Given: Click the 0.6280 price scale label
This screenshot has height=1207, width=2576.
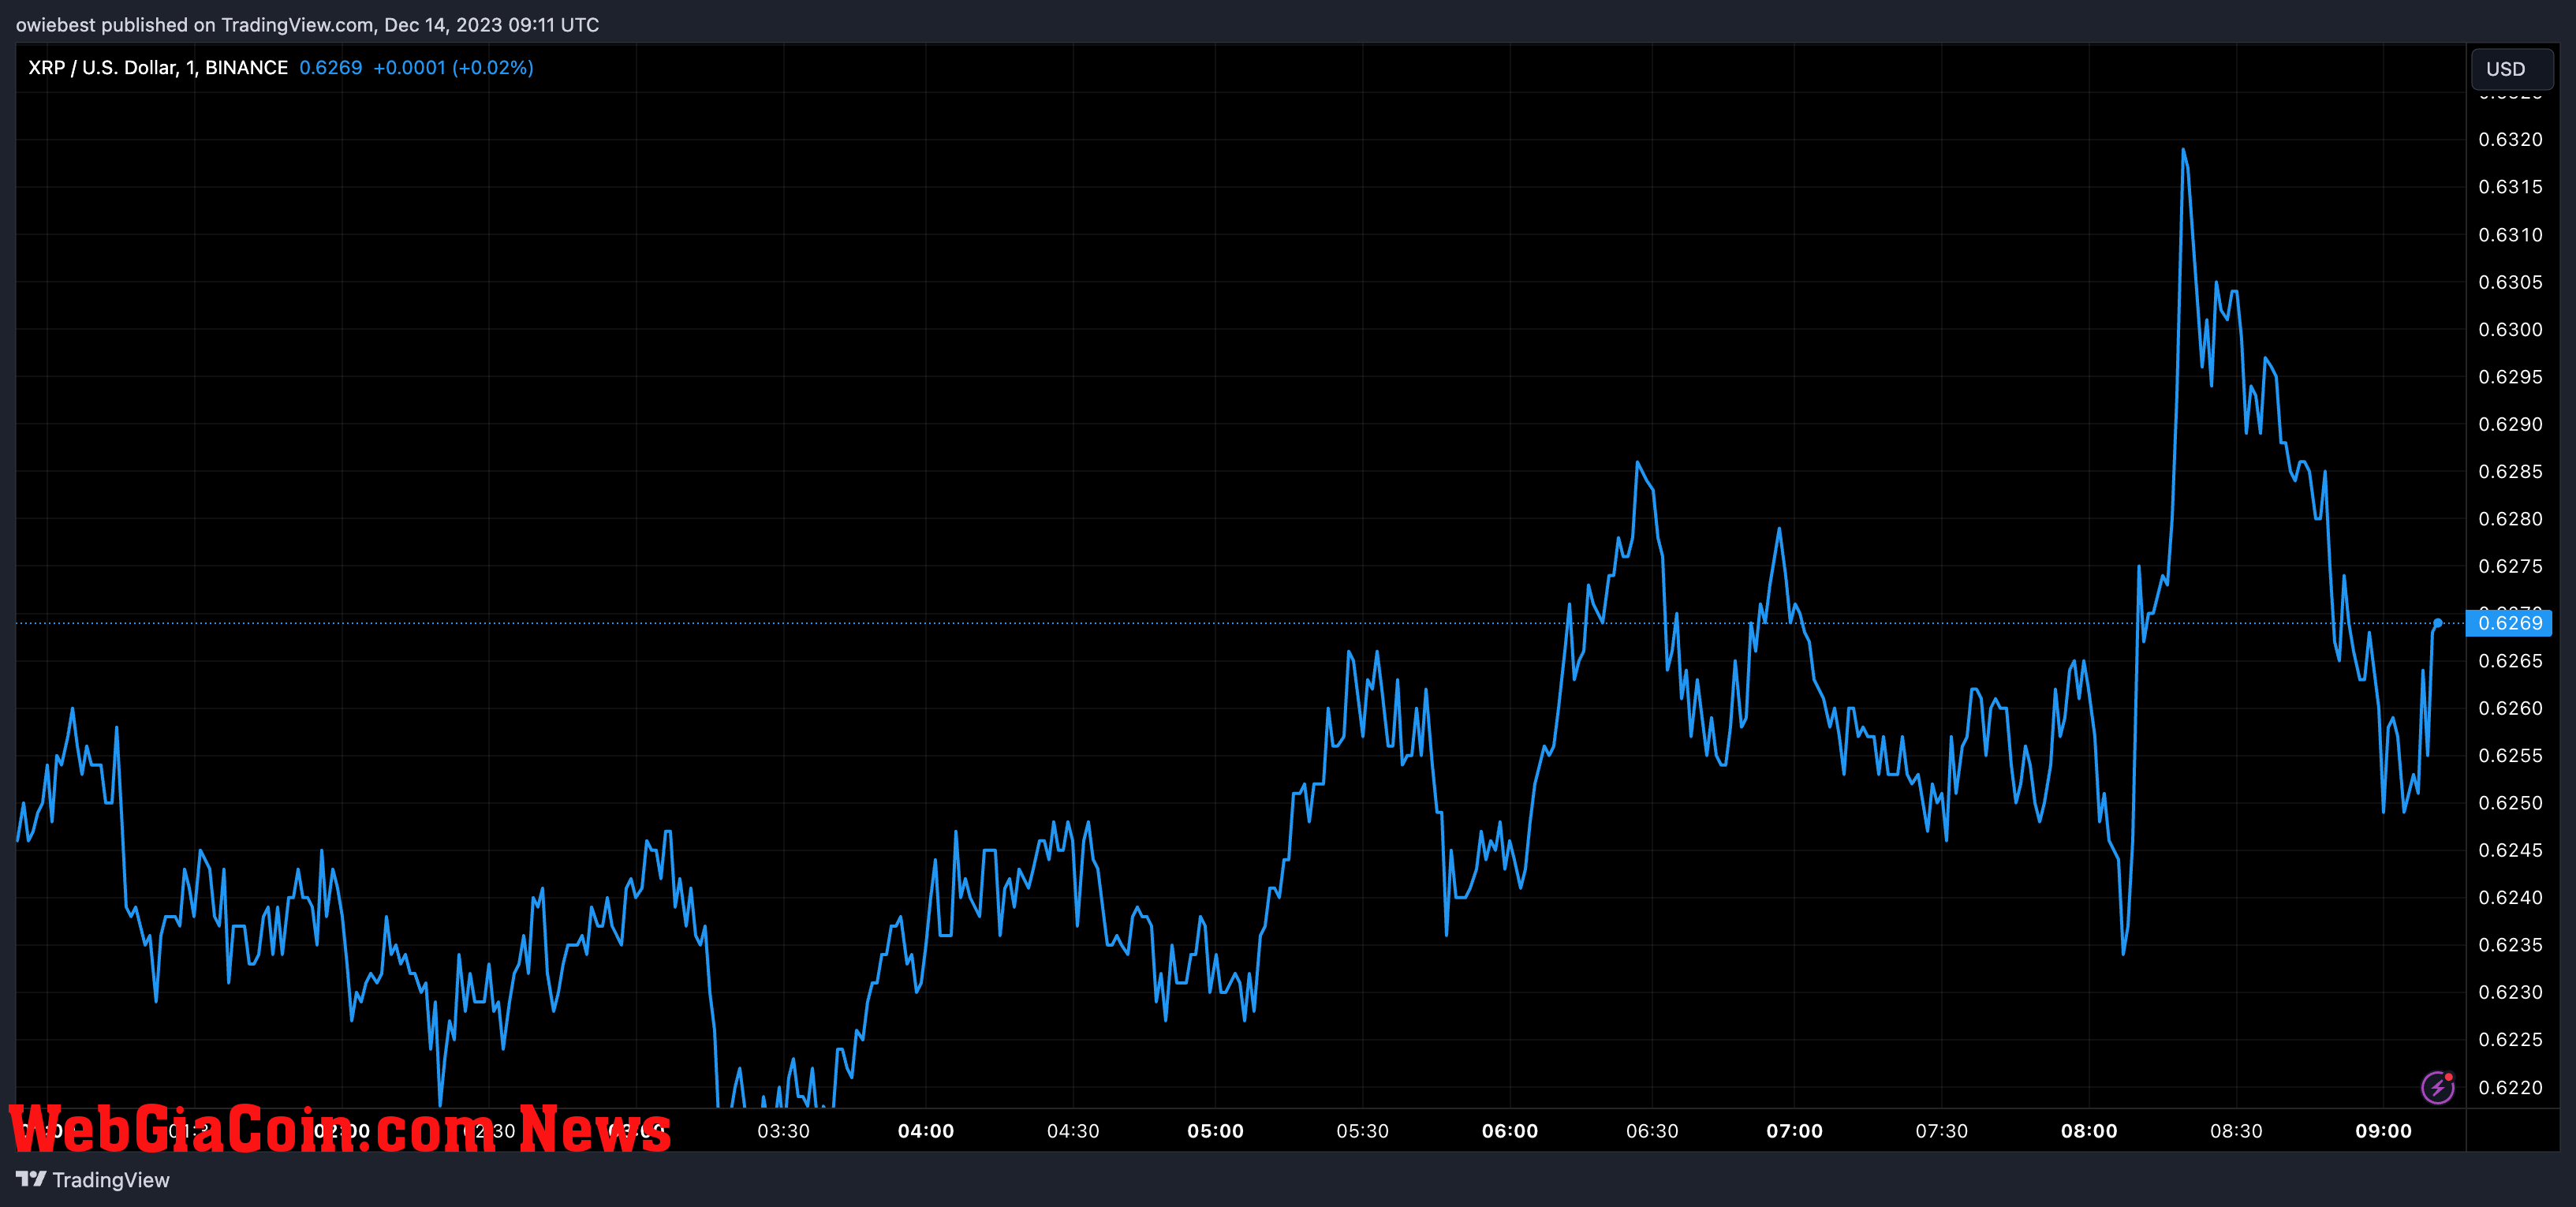Looking at the screenshot, I should point(2510,519).
